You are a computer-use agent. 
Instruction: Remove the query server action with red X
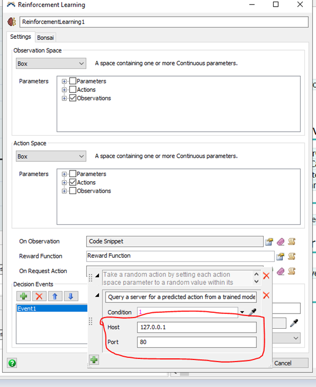266,296
